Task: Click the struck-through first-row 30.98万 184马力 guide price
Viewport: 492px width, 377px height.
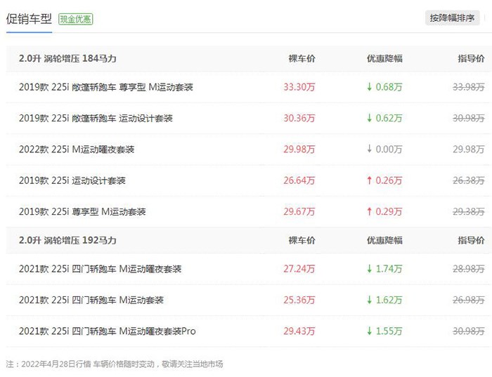Action: (469, 118)
